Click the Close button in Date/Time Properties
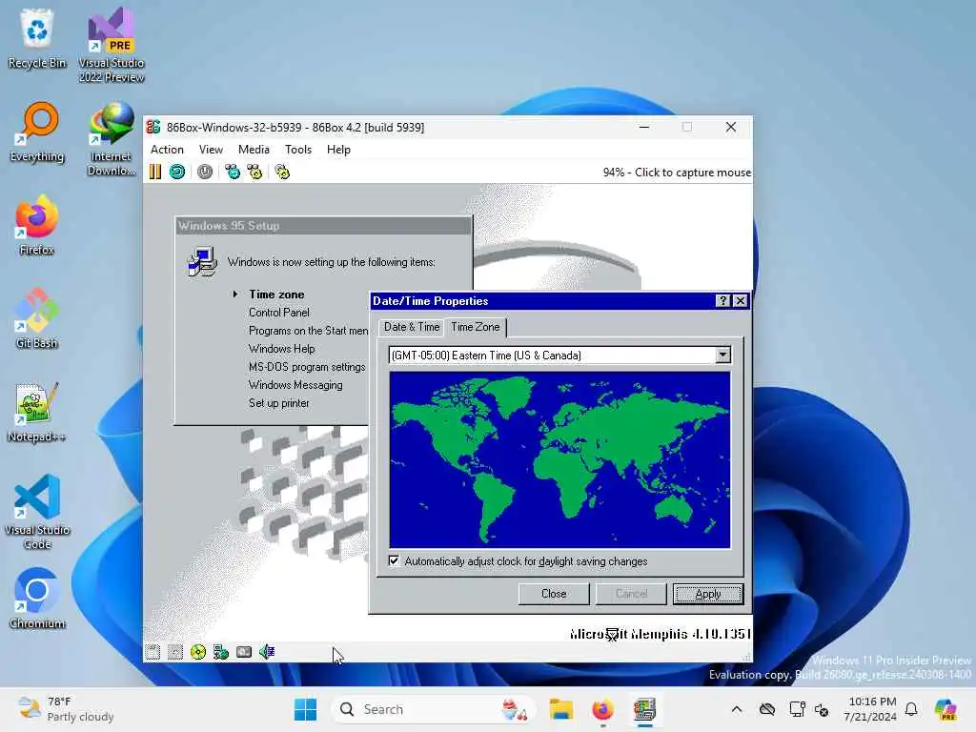Image resolution: width=976 pixels, height=732 pixels. 554,594
